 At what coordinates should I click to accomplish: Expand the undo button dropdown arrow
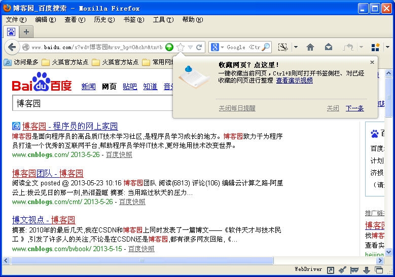coord(361,47)
